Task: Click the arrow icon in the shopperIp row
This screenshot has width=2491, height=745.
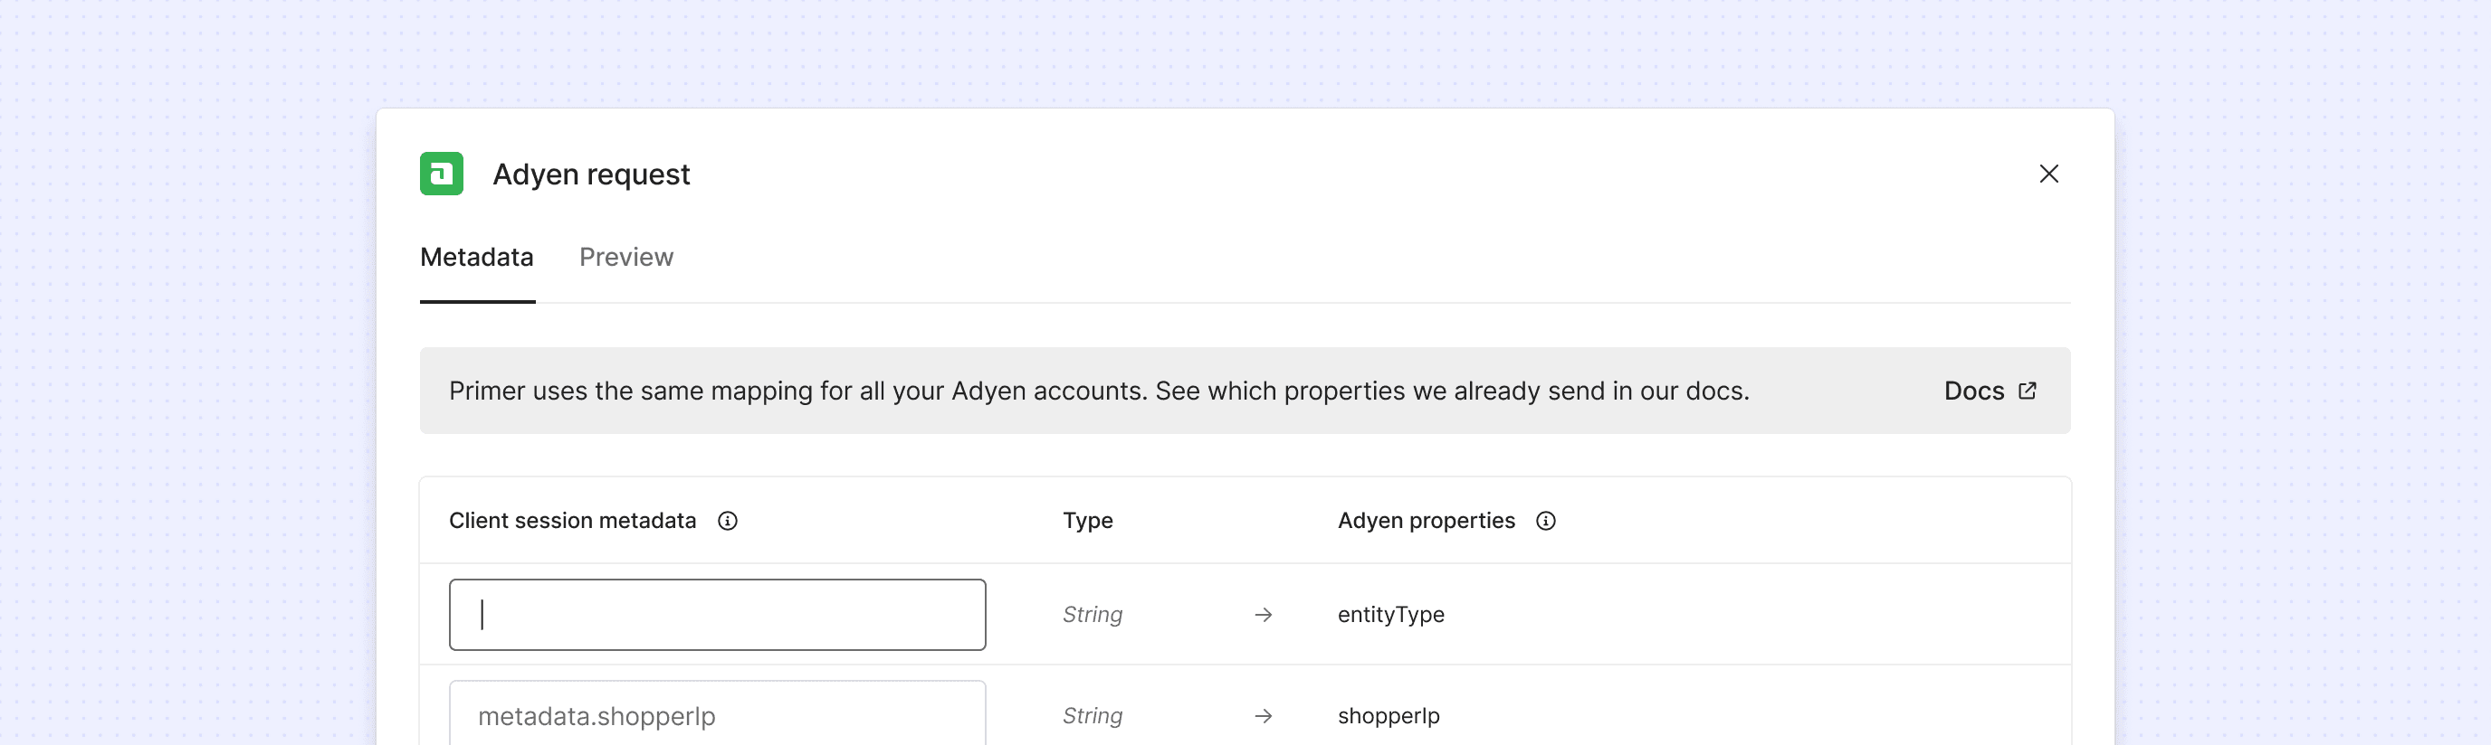Action: click(1263, 716)
